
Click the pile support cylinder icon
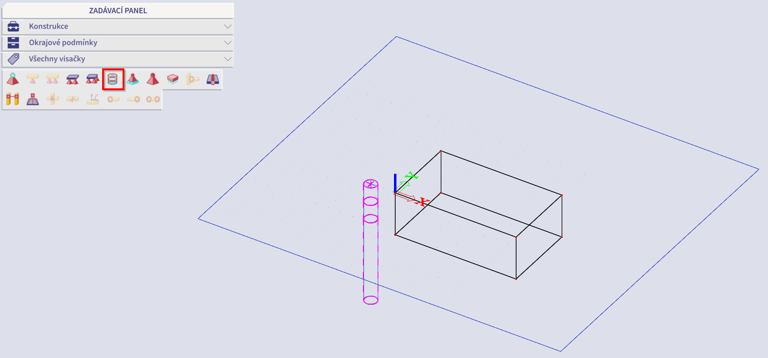(x=113, y=79)
